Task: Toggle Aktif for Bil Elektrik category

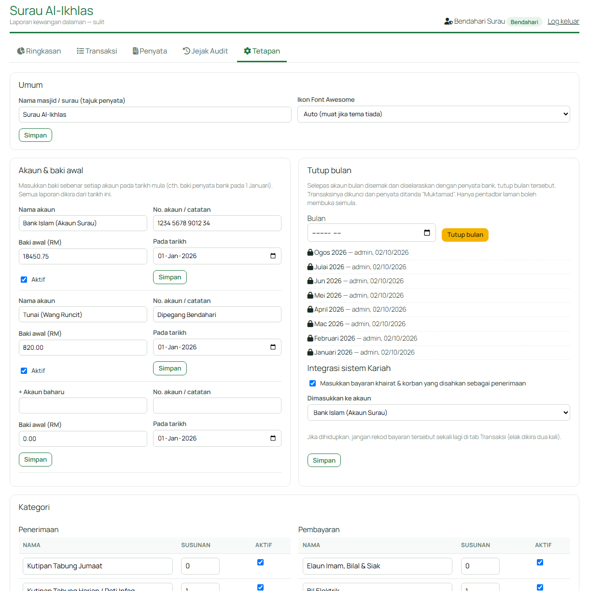Action: pos(540,587)
